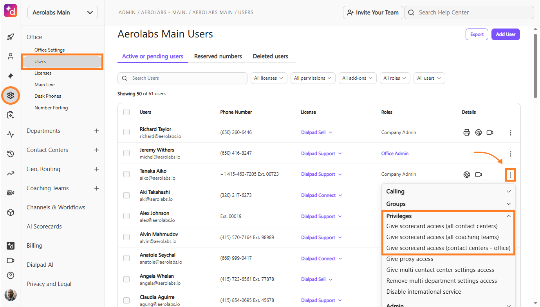
Task: Open Licenses in sidebar
Action: pyautogui.click(x=43, y=73)
